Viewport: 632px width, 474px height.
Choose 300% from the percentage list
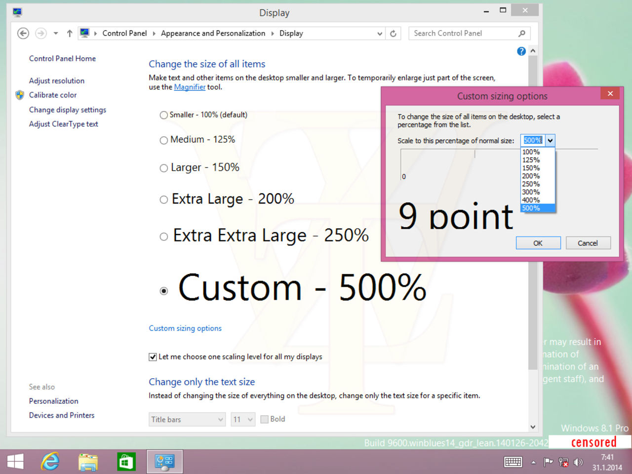[530, 192]
